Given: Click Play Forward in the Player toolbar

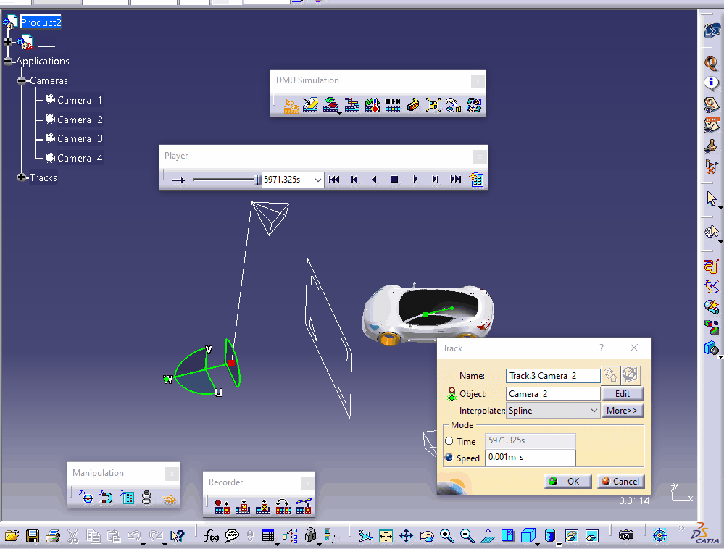Looking at the screenshot, I should tap(415, 180).
